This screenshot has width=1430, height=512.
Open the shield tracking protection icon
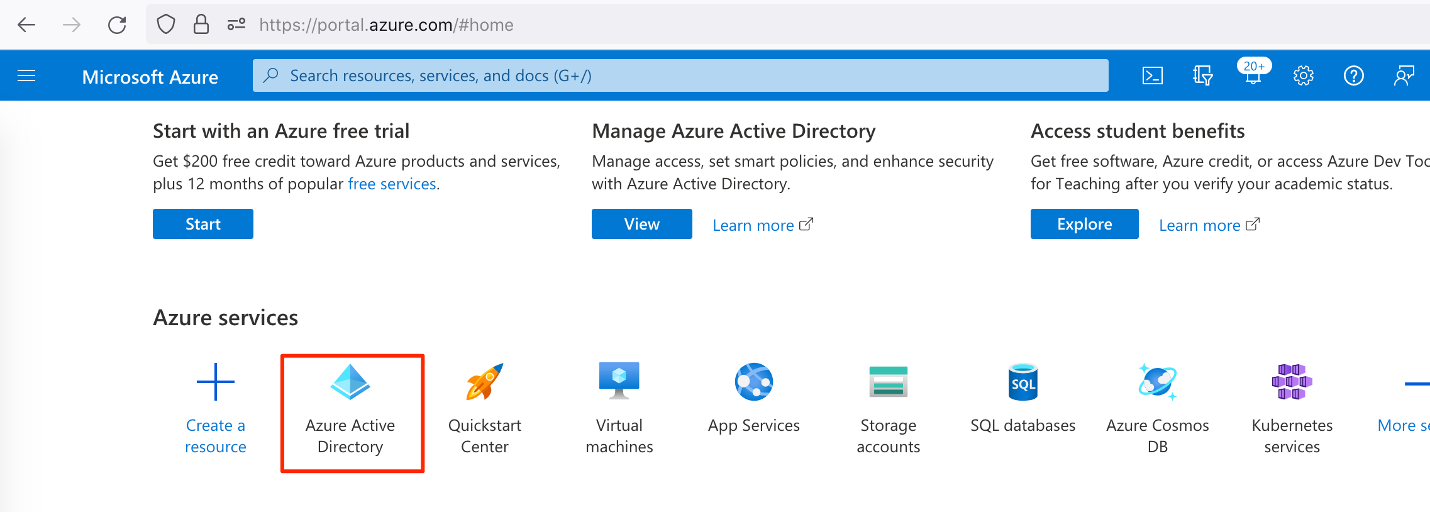pos(166,25)
